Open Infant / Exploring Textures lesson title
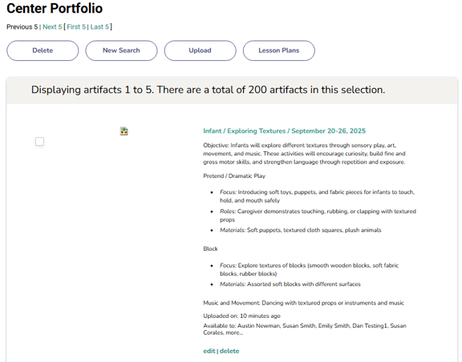Image resolution: width=462 pixels, height=362 pixels. (x=284, y=131)
